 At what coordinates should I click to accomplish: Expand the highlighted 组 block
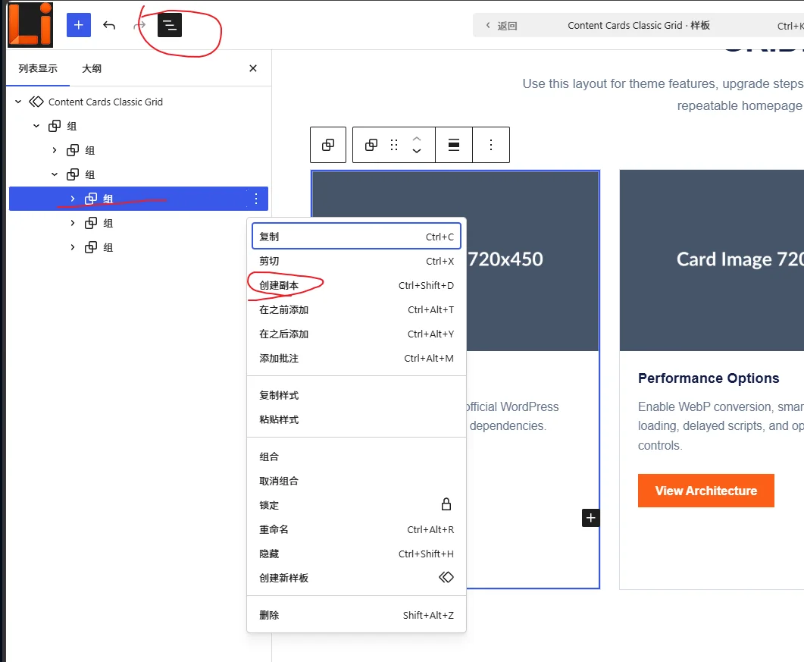click(72, 199)
